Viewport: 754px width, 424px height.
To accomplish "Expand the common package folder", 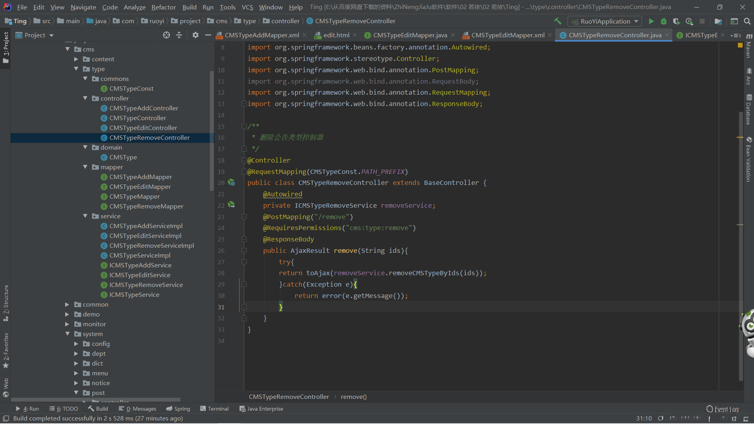I will (67, 304).
